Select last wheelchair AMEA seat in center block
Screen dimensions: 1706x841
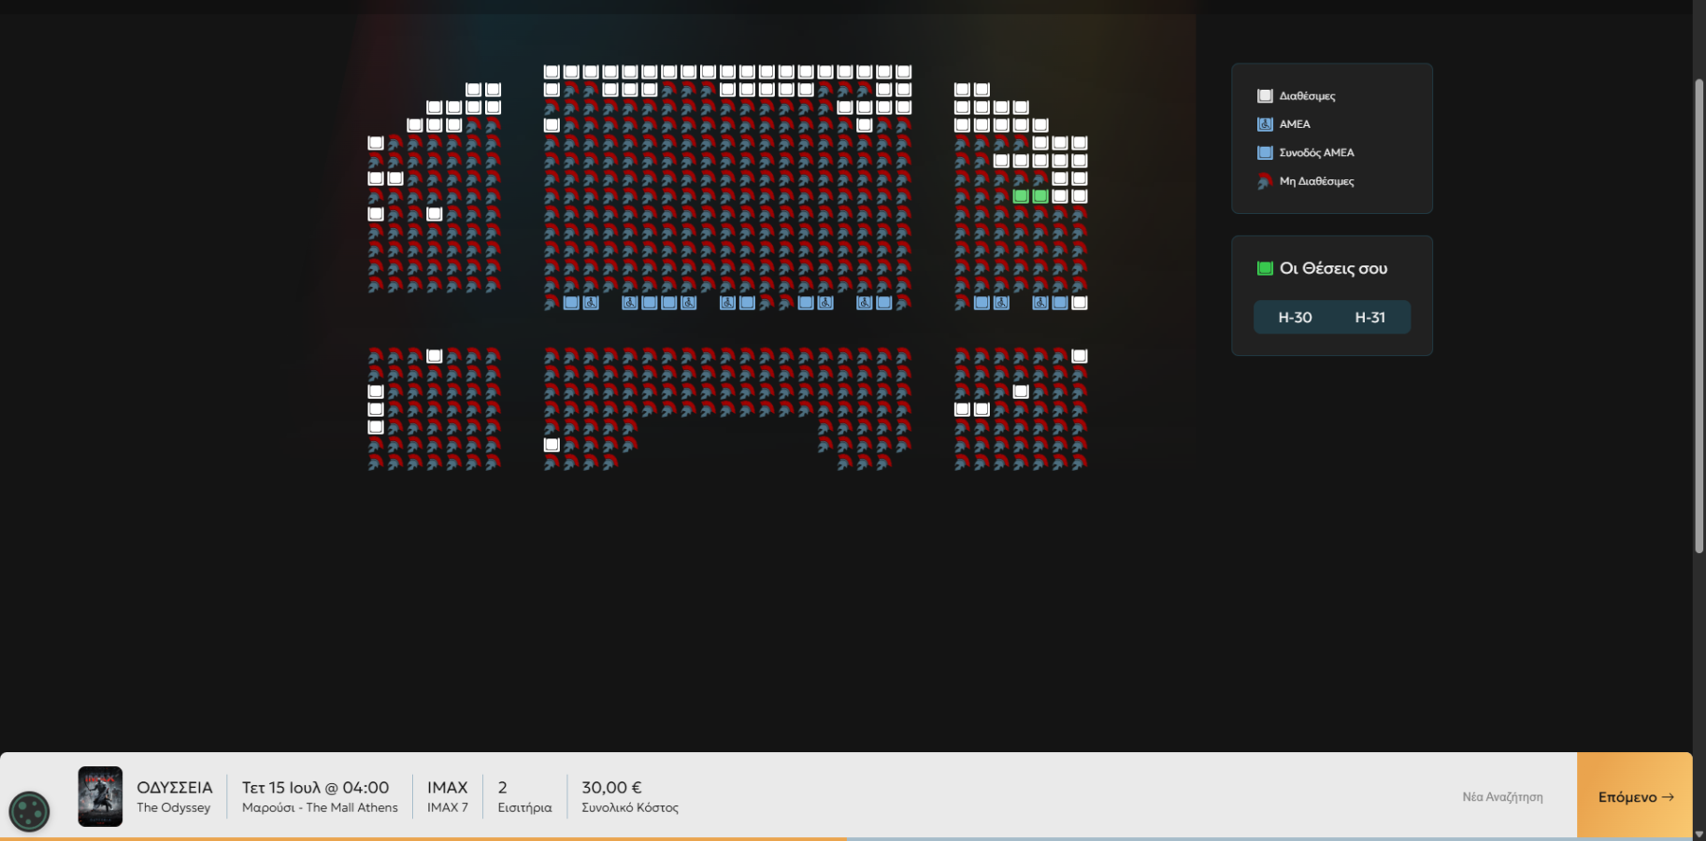[x=865, y=303]
